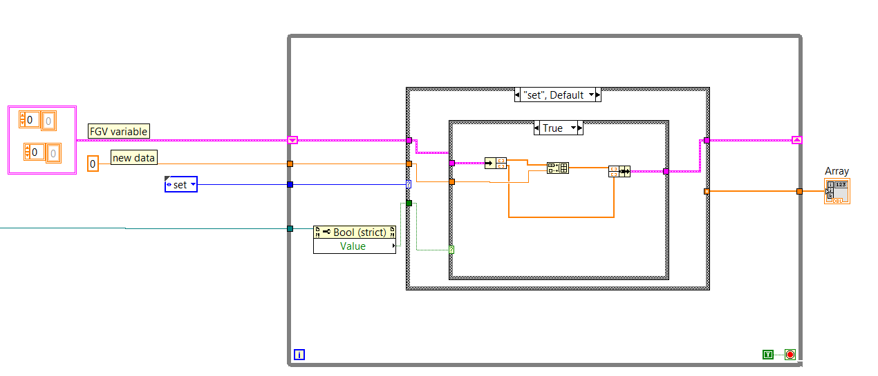Viewport: 878px width, 376px height.
Task: Select hollow orange output tunnel on outer case
Action: [707, 191]
